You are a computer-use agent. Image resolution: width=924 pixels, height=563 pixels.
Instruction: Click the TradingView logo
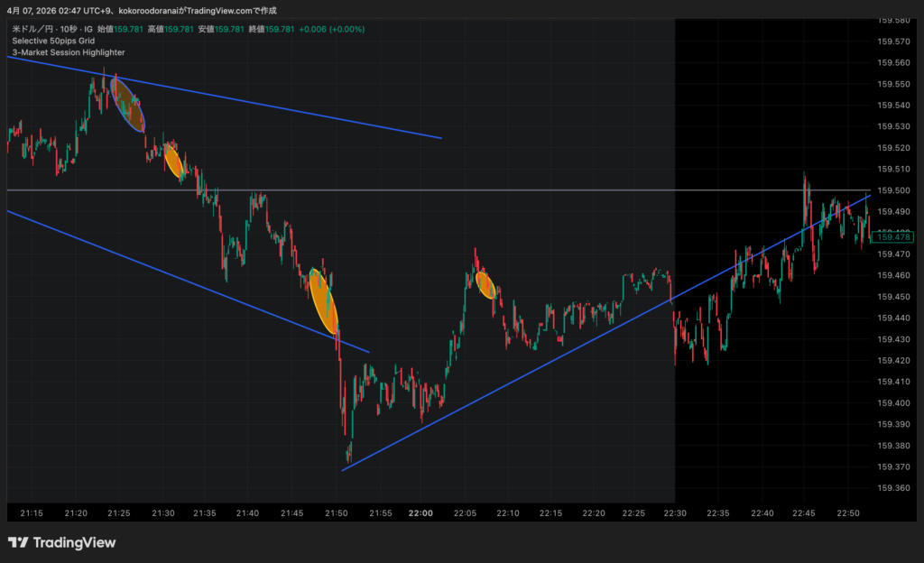click(x=62, y=542)
